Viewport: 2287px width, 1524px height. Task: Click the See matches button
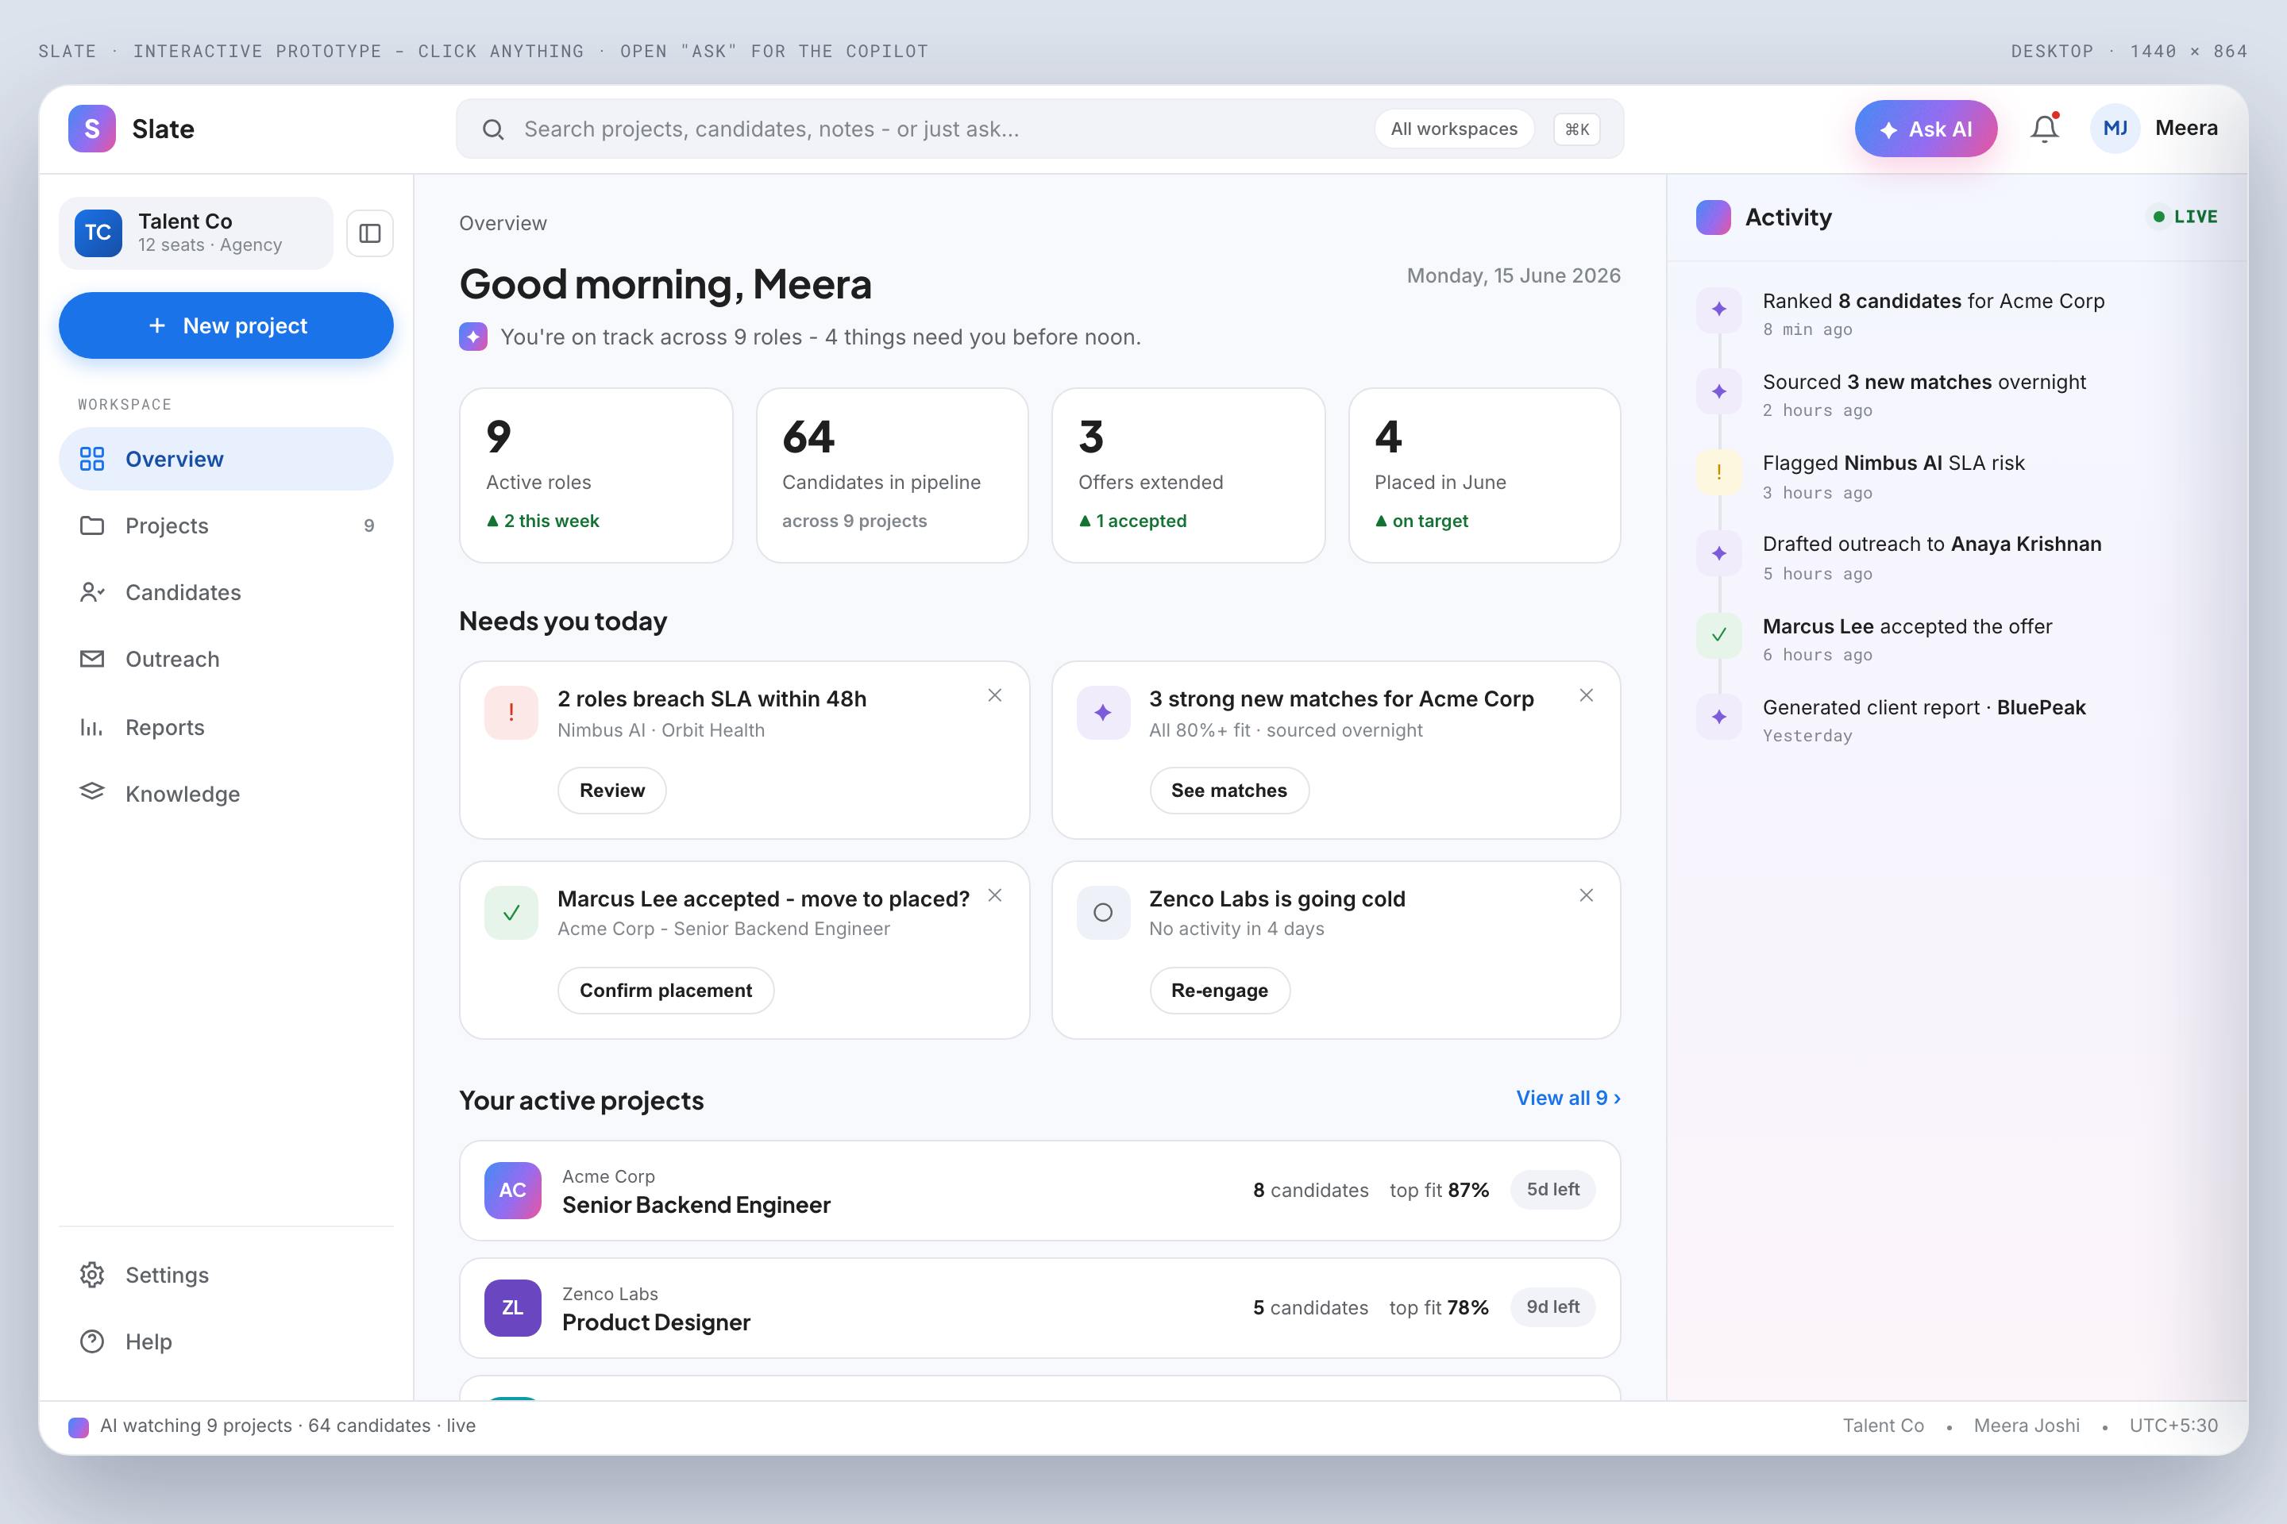pyautogui.click(x=1229, y=791)
